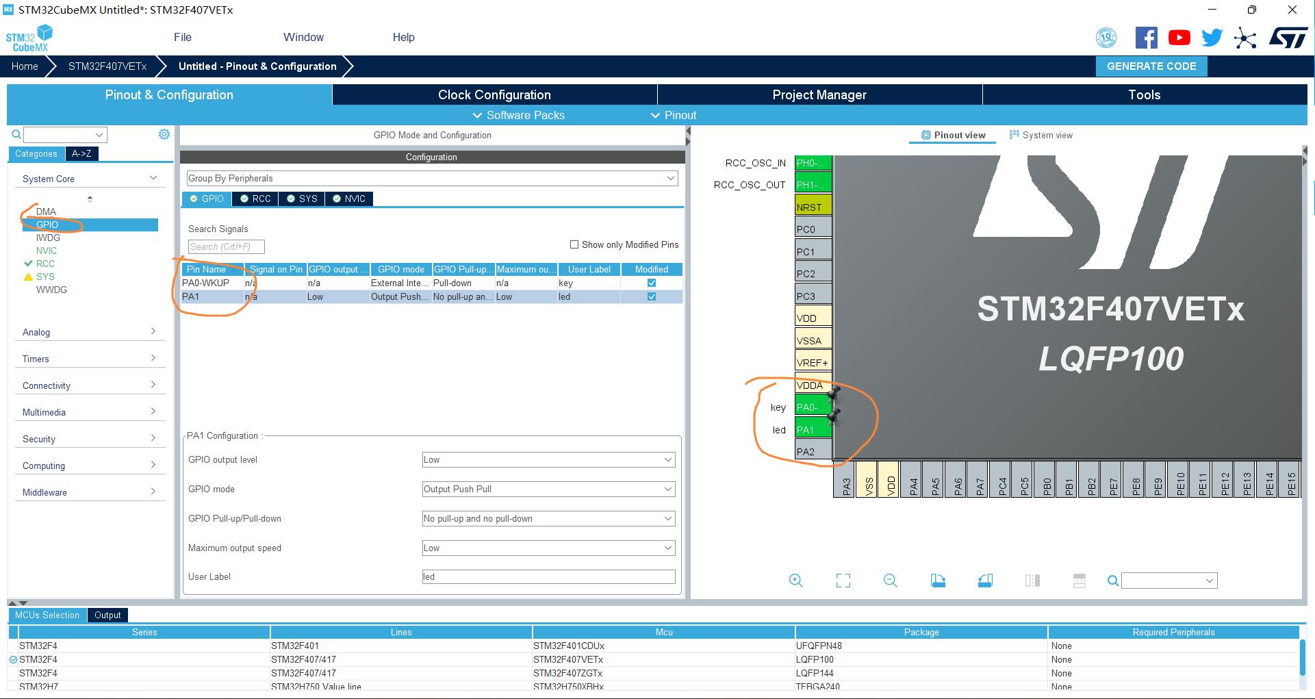Go to Home breadcrumb
The width and height of the screenshot is (1315, 699).
(25, 66)
